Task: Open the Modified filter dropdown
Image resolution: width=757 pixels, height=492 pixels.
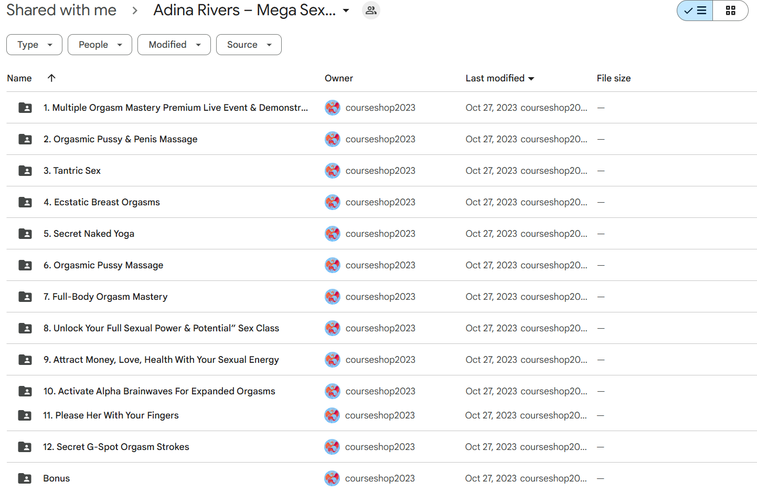Action: click(x=174, y=45)
